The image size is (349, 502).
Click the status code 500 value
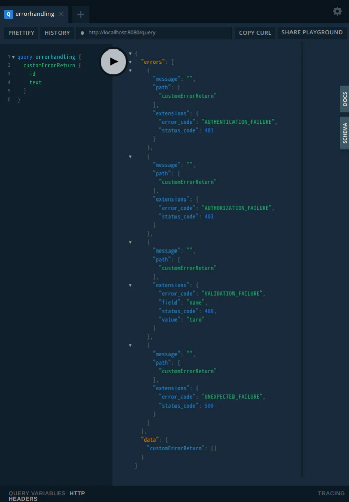pos(209,406)
